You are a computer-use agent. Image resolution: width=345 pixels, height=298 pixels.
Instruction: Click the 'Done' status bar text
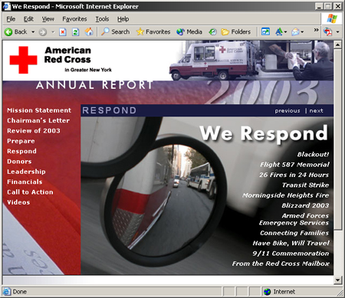(20, 292)
